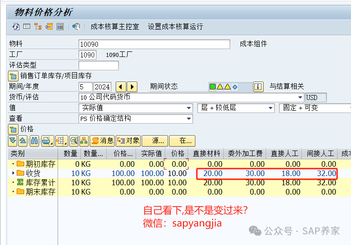Click the 收货 outsourcing value 30.00
The height and width of the screenshot is (245, 351).
pos(255,173)
